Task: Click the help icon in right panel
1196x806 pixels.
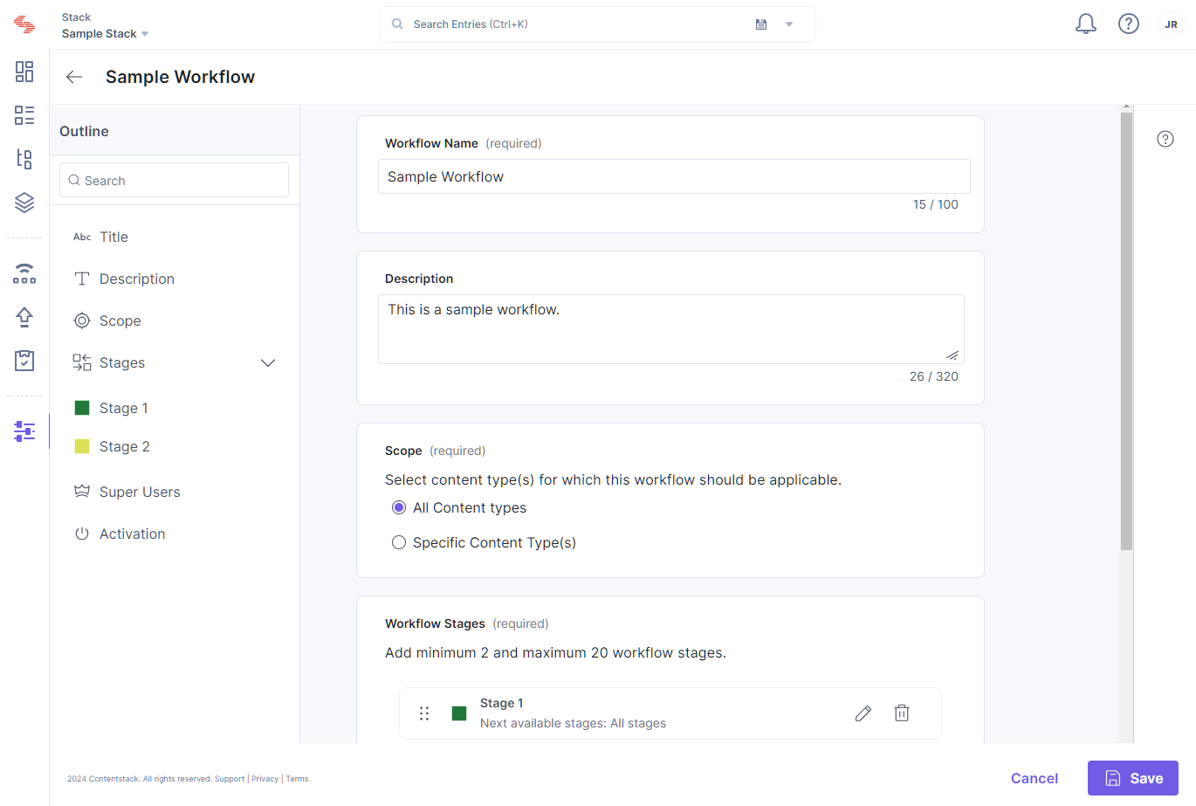Action: [1165, 139]
